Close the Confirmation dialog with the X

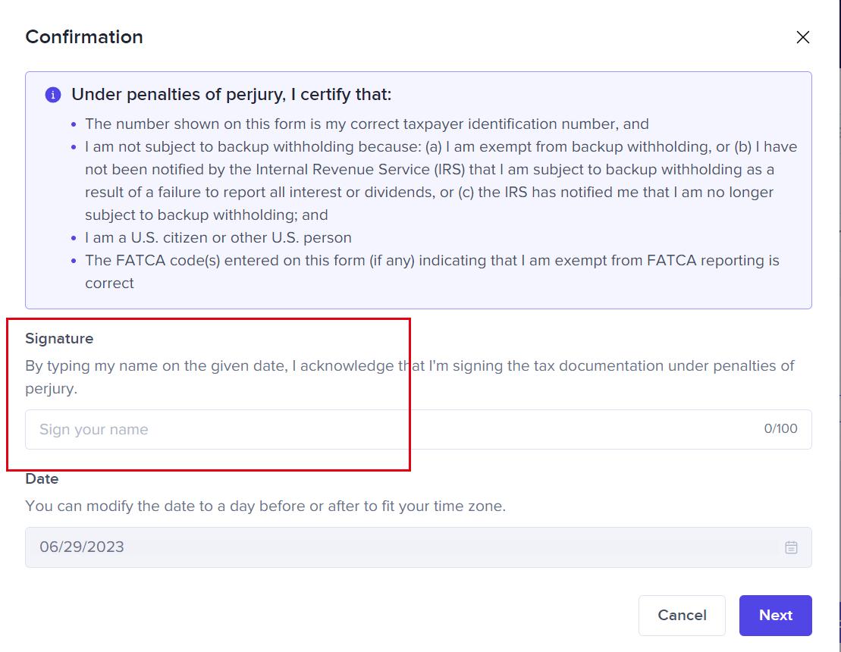pyautogui.click(x=802, y=37)
